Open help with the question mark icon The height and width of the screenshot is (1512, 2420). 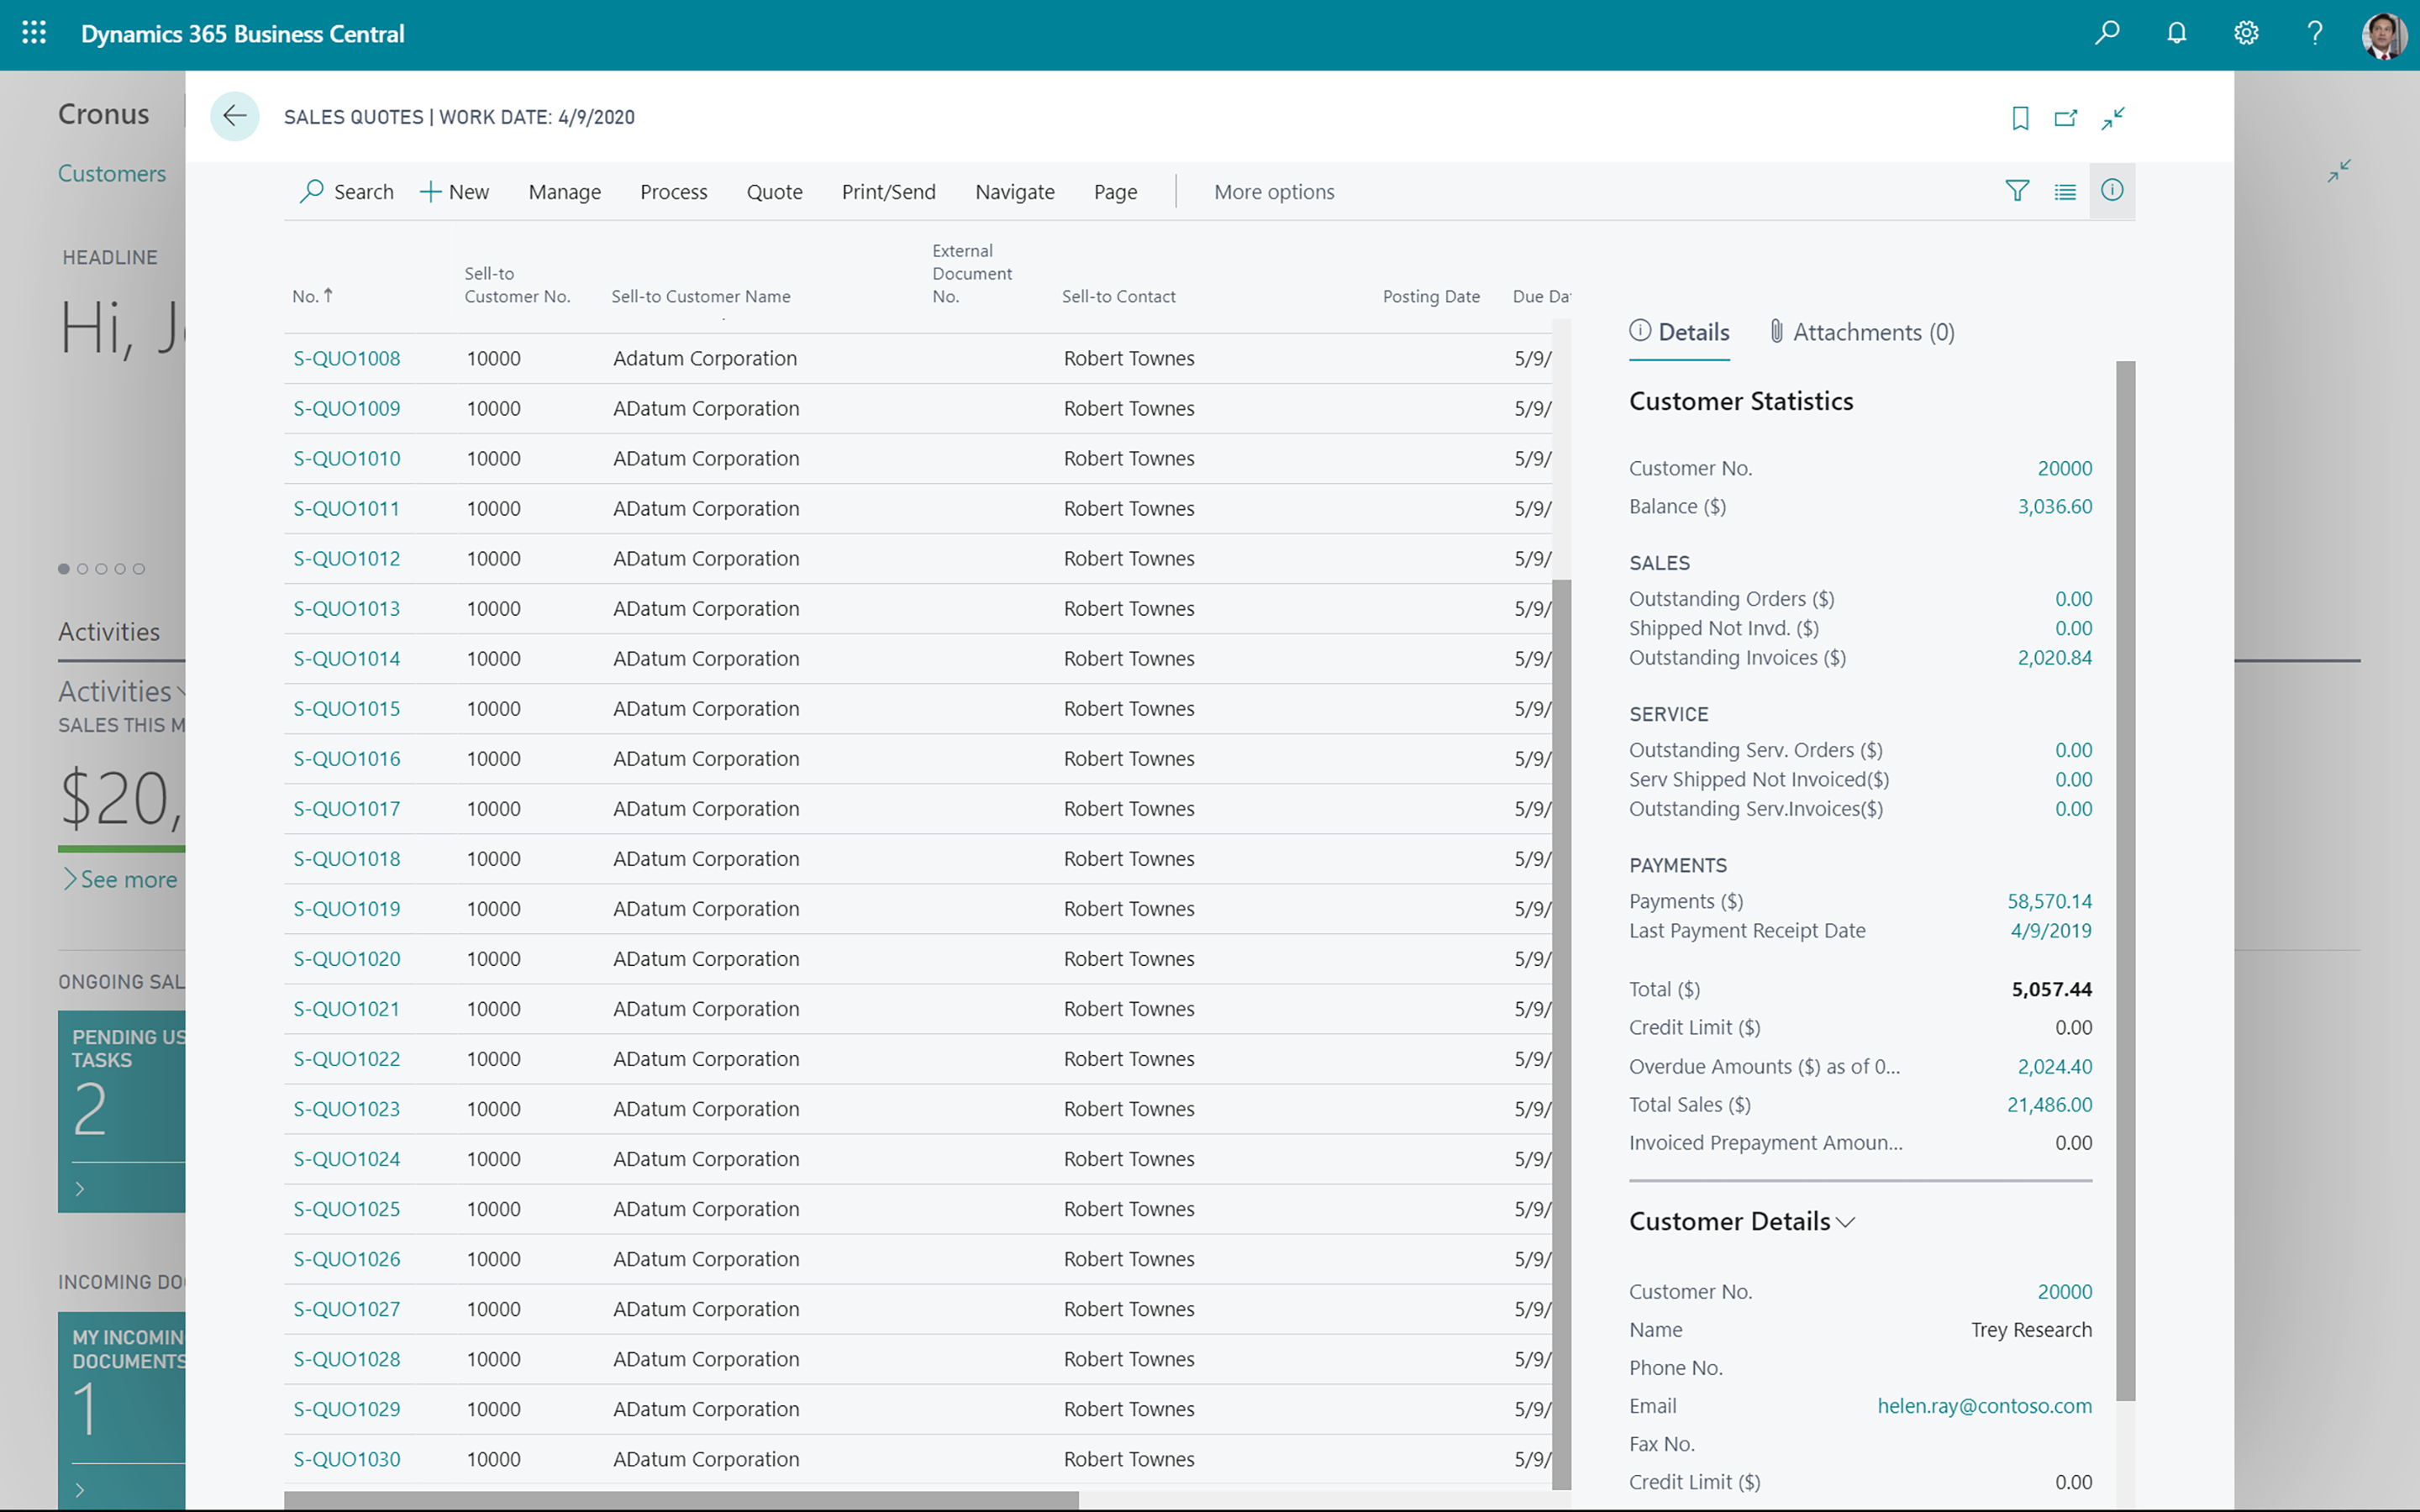[x=2313, y=33]
